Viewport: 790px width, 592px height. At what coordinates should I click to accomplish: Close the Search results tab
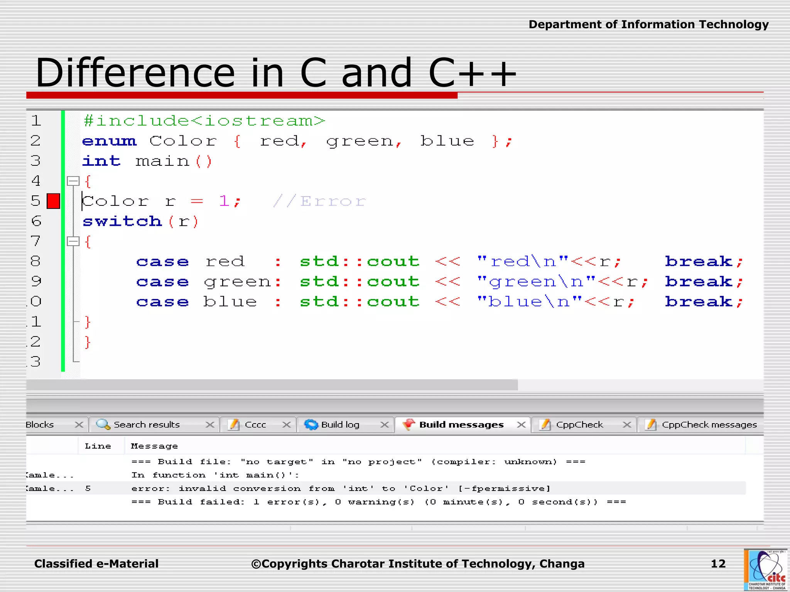[210, 424]
